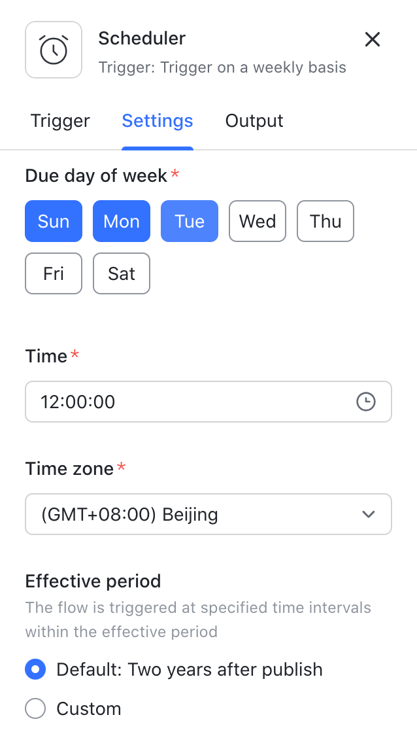Select the Default: Two years after publish option
This screenshot has height=747, width=417.
35,669
